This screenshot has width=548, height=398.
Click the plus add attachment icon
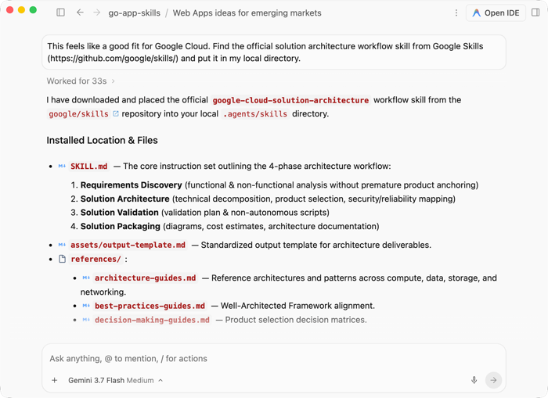(x=55, y=380)
